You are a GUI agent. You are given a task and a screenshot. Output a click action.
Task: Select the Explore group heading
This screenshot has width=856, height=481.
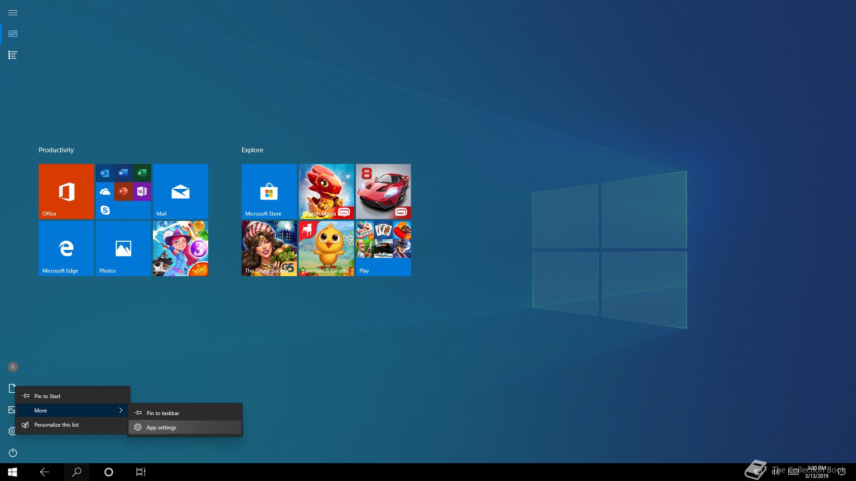click(x=252, y=150)
